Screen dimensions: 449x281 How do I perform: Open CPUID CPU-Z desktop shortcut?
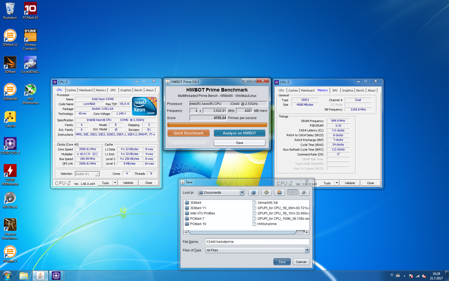(x=10, y=146)
